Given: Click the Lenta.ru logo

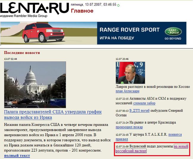Looking at the screenshot, I should (x=34, y=8).
